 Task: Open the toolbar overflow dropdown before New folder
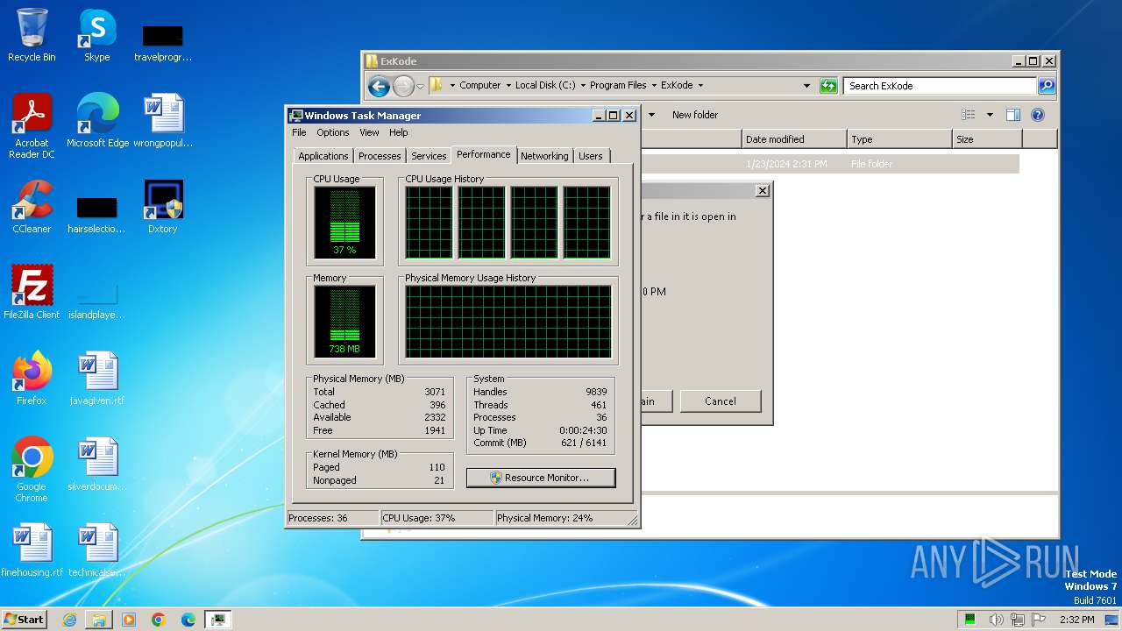651,115
